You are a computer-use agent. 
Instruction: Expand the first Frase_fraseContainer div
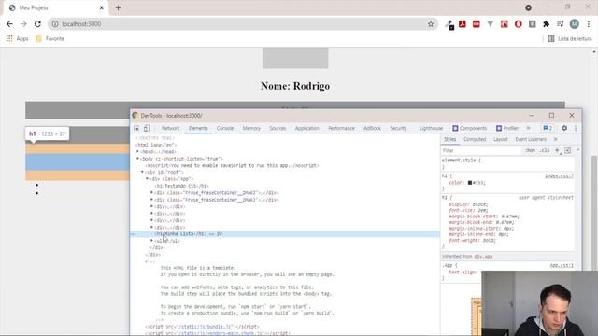click(x=151, y=193)
